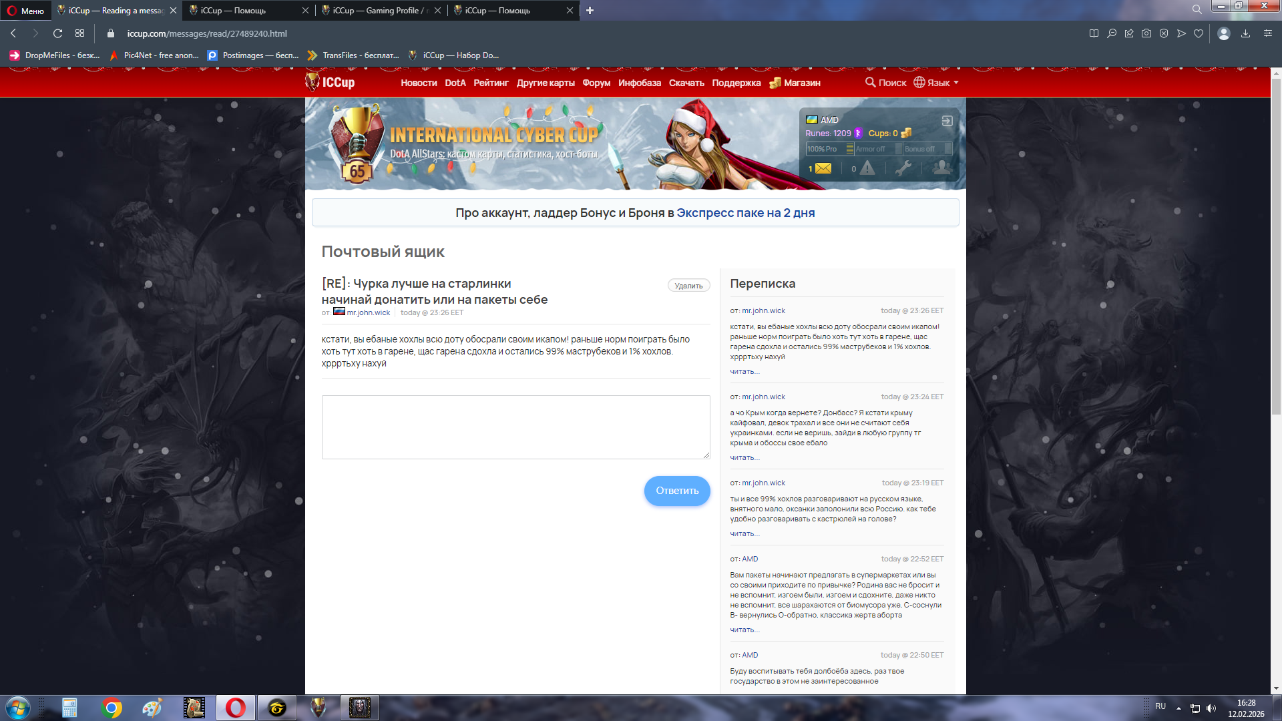Click the warnings triangle icon
Screen dimensions: 1282x721
[867, 168]
